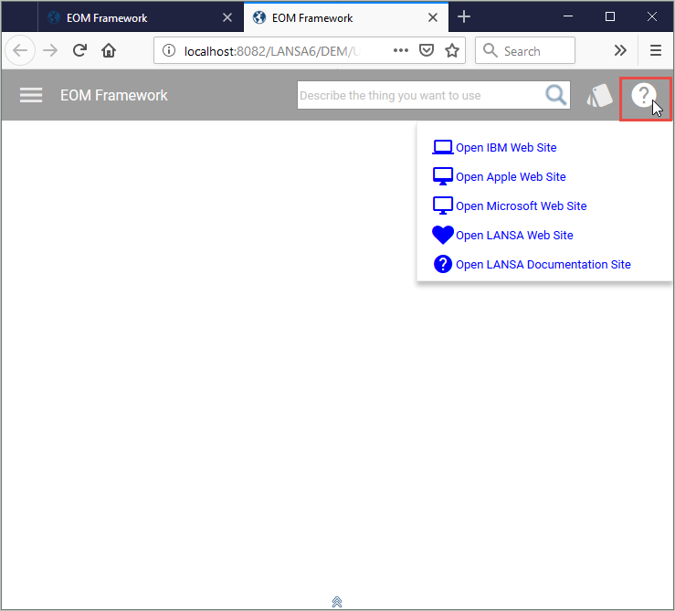Viewport: 675px width, 611px height.
Task: Go back with the browser back arrow
Action: pos(20,51)
